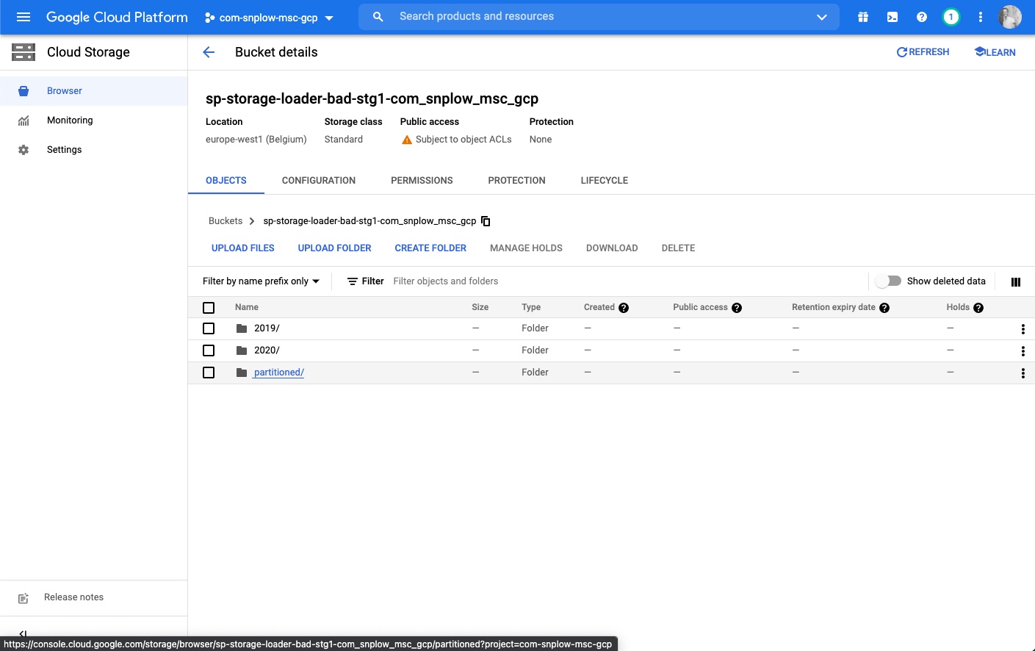The height and width of the screenshot is (651, 1035).
Task: Open column display options icon
Action: point(1016,282)
